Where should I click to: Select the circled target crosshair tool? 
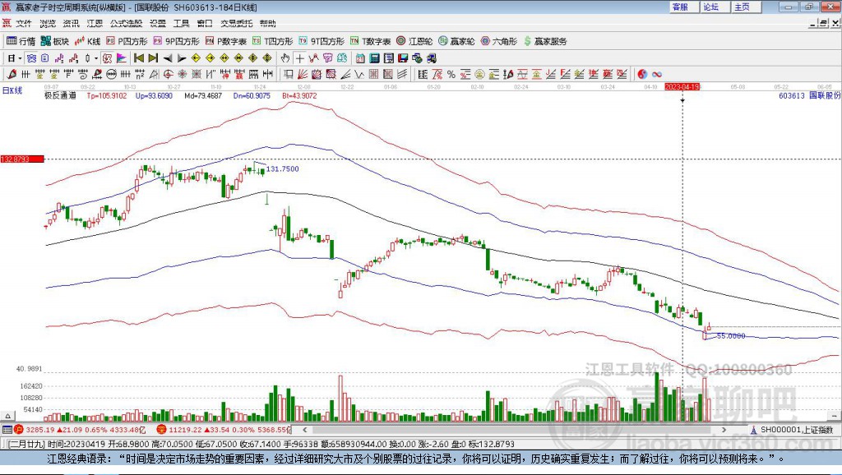click(x=168, y=74)
